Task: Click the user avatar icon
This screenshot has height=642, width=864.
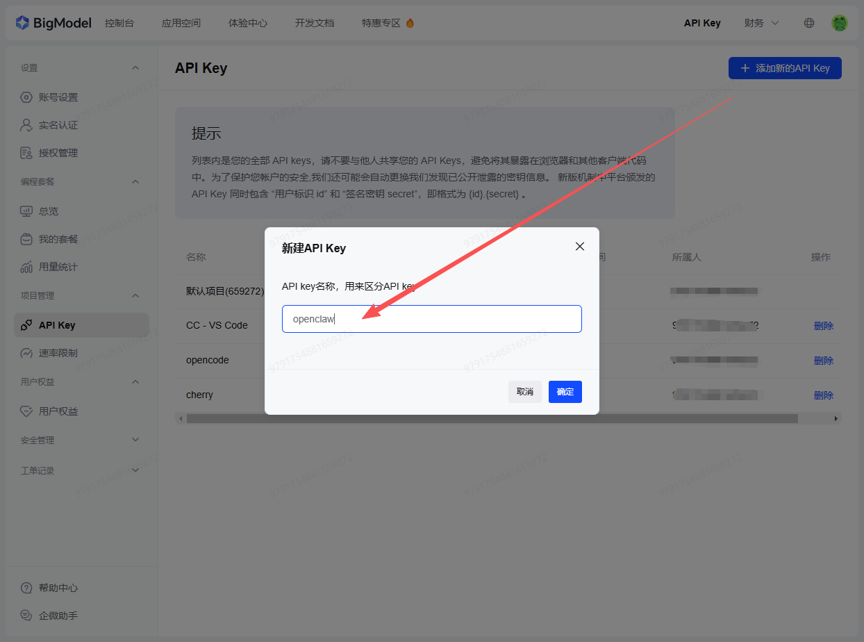Action: [840, 23]
